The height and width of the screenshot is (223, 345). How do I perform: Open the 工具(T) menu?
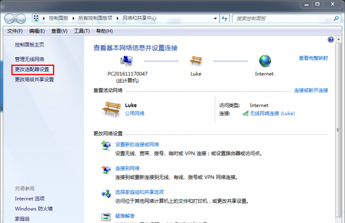(x=82, y=31)
